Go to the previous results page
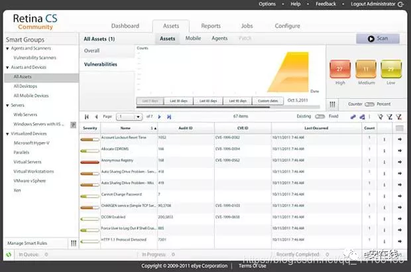411x272 pixels. pyautogui.click(x=97, y=117)
